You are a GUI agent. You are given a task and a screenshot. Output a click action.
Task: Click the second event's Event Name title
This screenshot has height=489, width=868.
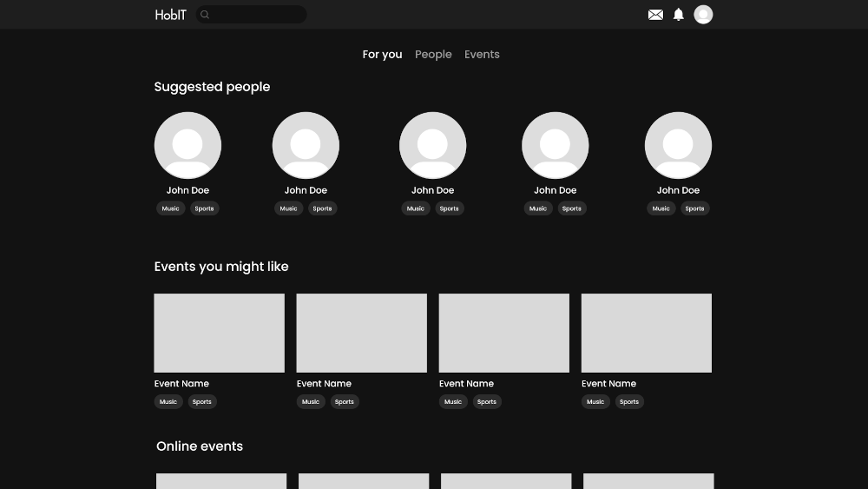click(x=324, y=384)
